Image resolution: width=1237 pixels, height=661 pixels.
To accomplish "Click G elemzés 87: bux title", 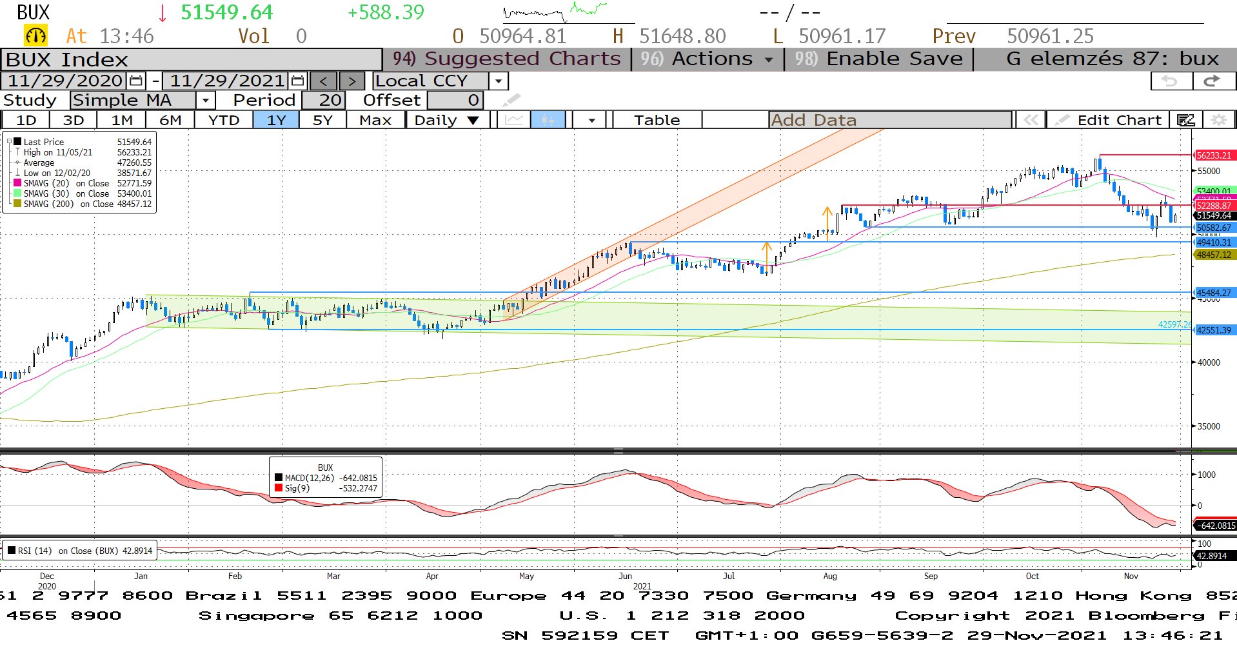I will click(x=1112, y=59).
